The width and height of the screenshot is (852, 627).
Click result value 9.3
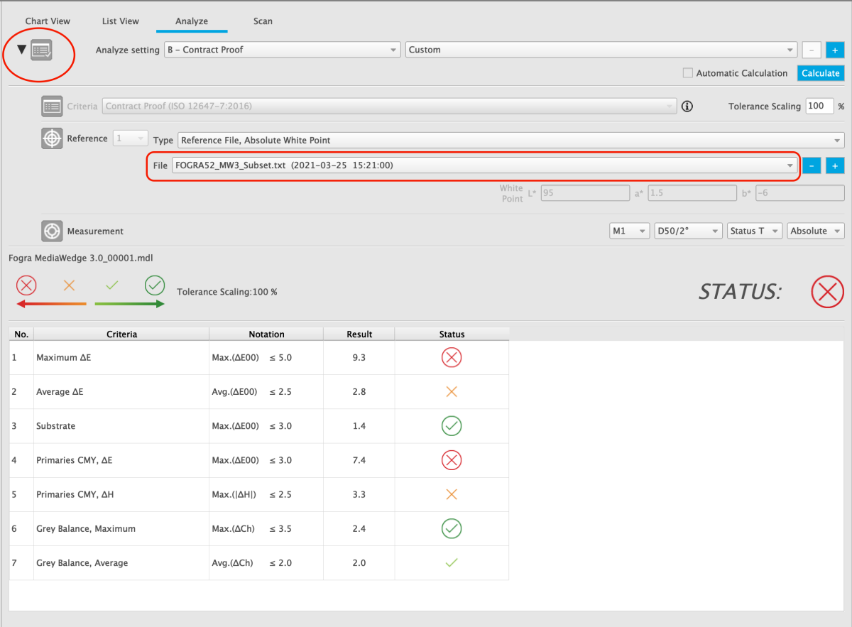(359, 358)
